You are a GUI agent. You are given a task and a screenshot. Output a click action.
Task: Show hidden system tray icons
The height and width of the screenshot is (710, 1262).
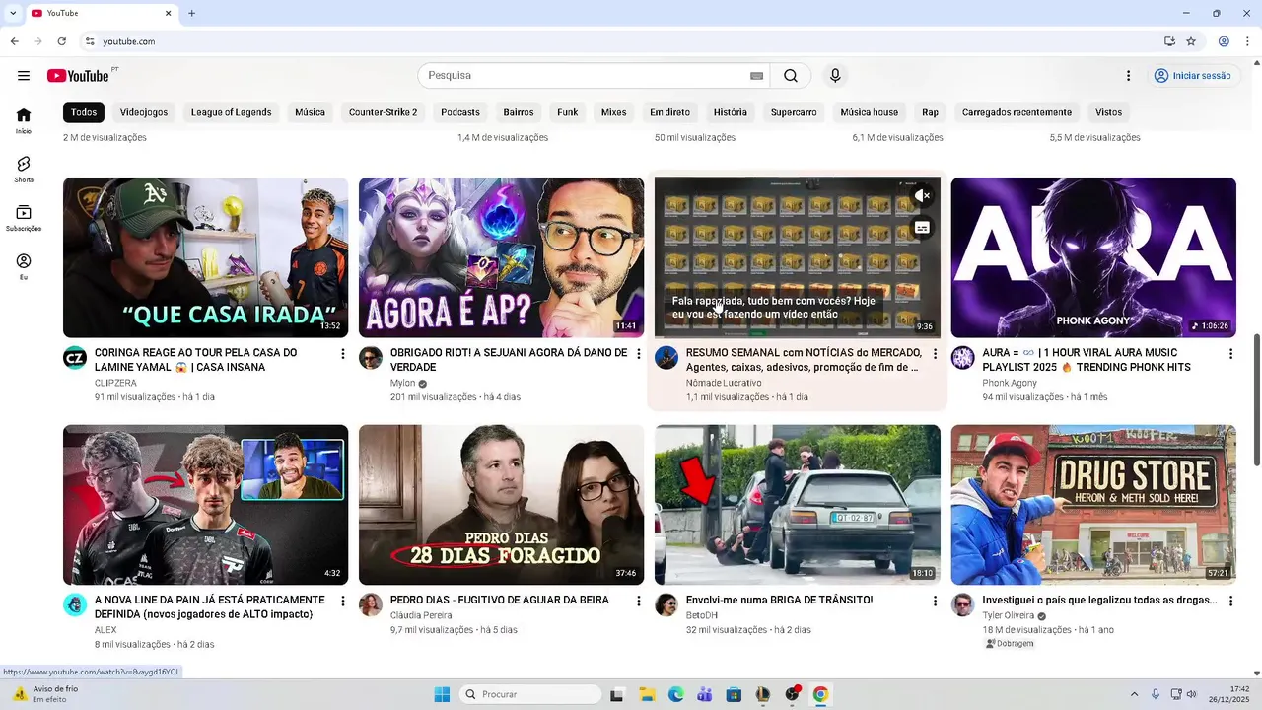tap(1134, 694)
